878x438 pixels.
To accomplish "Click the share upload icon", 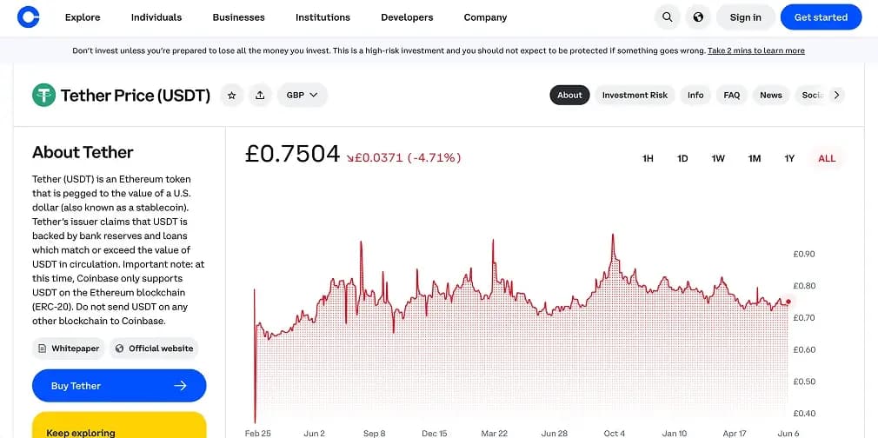I will [x=260, y=96].
